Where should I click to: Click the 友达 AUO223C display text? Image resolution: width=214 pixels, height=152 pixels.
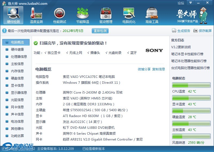point(82,122)
